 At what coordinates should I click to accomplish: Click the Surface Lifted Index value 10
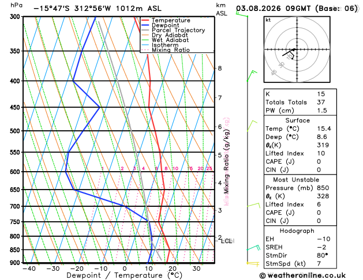point(321,153)
